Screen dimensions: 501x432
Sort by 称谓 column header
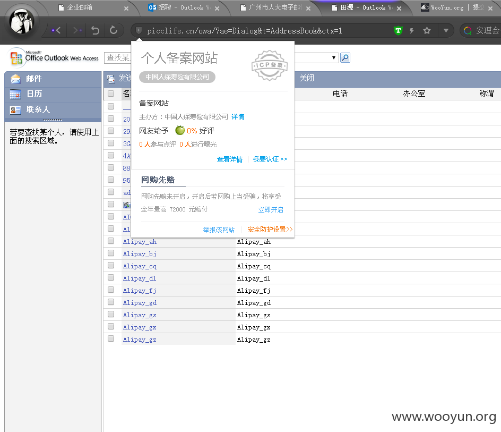(487, 94)
